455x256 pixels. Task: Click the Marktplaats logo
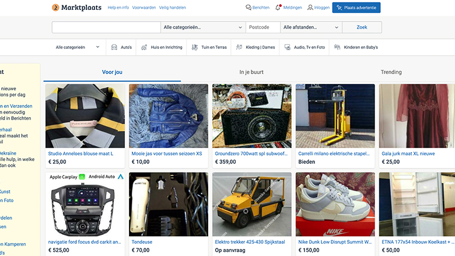coord(76,8)
